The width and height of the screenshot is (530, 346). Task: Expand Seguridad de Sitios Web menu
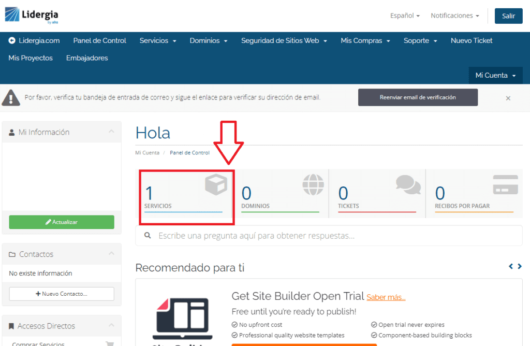[284, 40]
